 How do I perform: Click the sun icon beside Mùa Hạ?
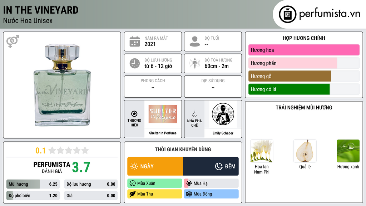(189, 183)
